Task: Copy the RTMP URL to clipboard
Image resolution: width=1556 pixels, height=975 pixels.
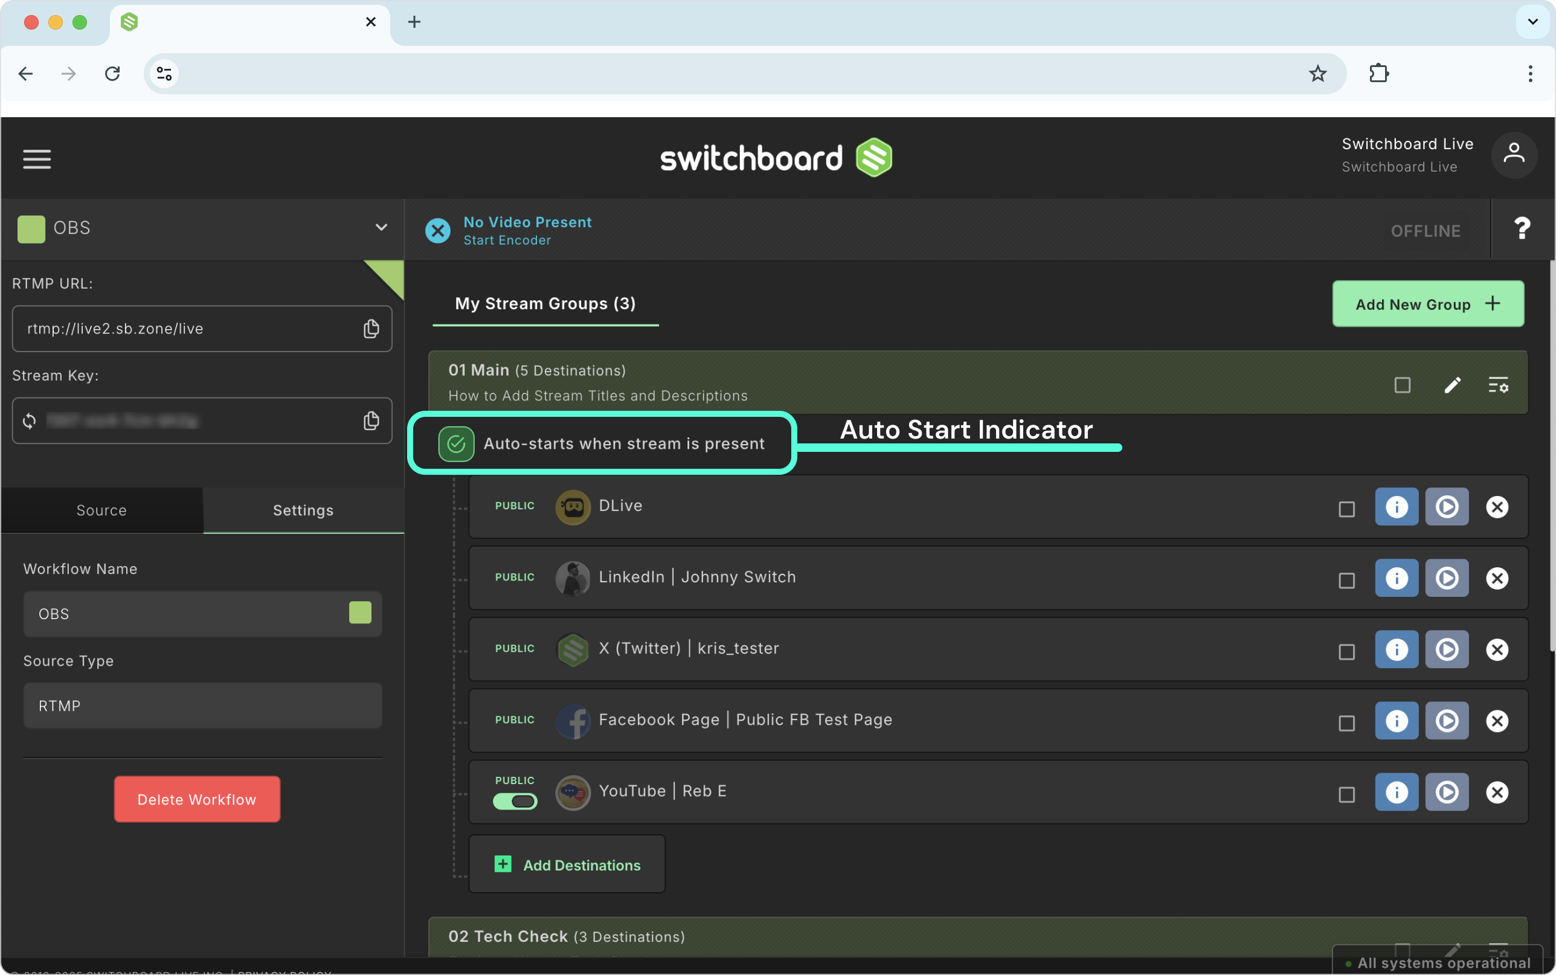Action: pyautogui.click(x=371, y=329)
